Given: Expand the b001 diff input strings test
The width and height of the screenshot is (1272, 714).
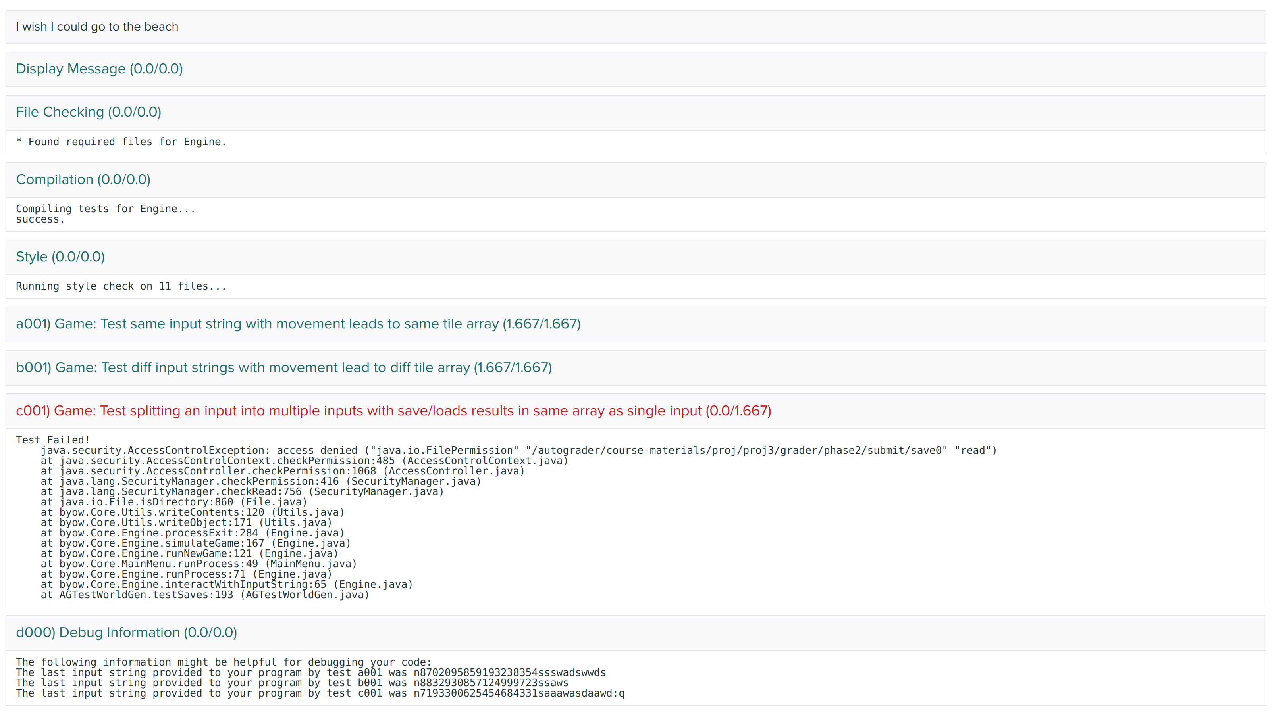Looking at the screenshot, I should click(x=283, y=368).
